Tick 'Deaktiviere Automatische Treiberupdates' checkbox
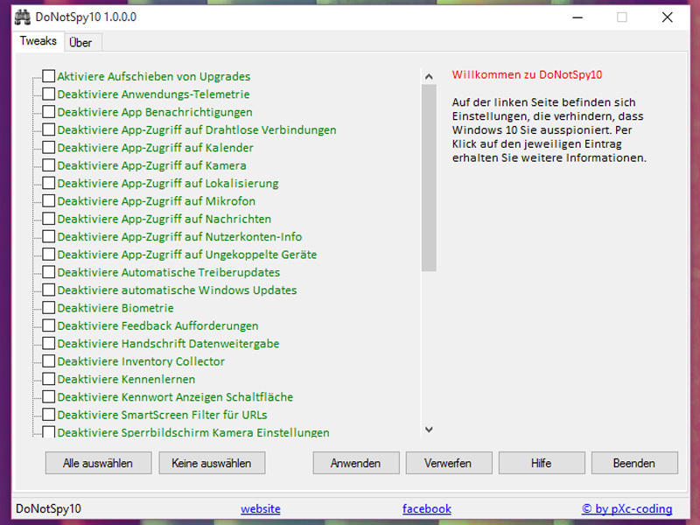 49,272
